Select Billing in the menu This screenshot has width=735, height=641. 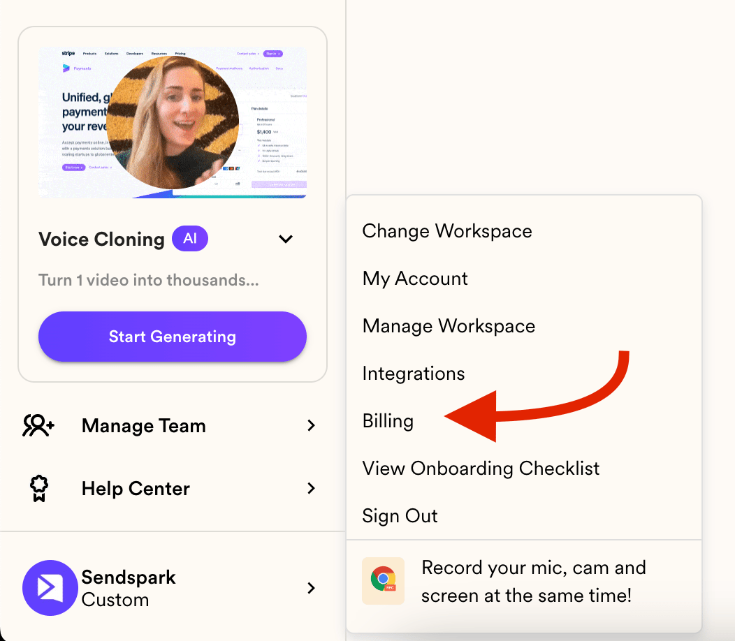[388, 421]
